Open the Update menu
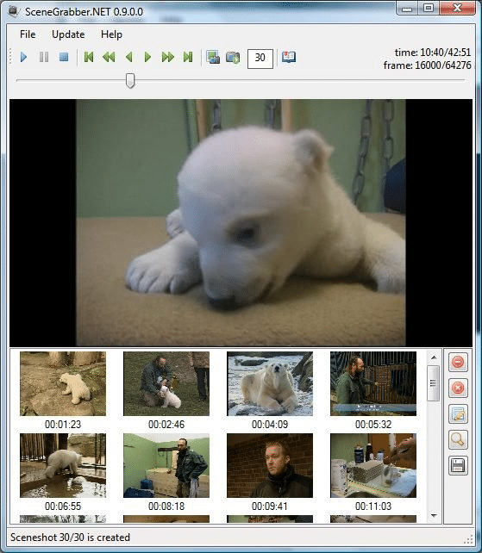 click(x=68, y=34)
